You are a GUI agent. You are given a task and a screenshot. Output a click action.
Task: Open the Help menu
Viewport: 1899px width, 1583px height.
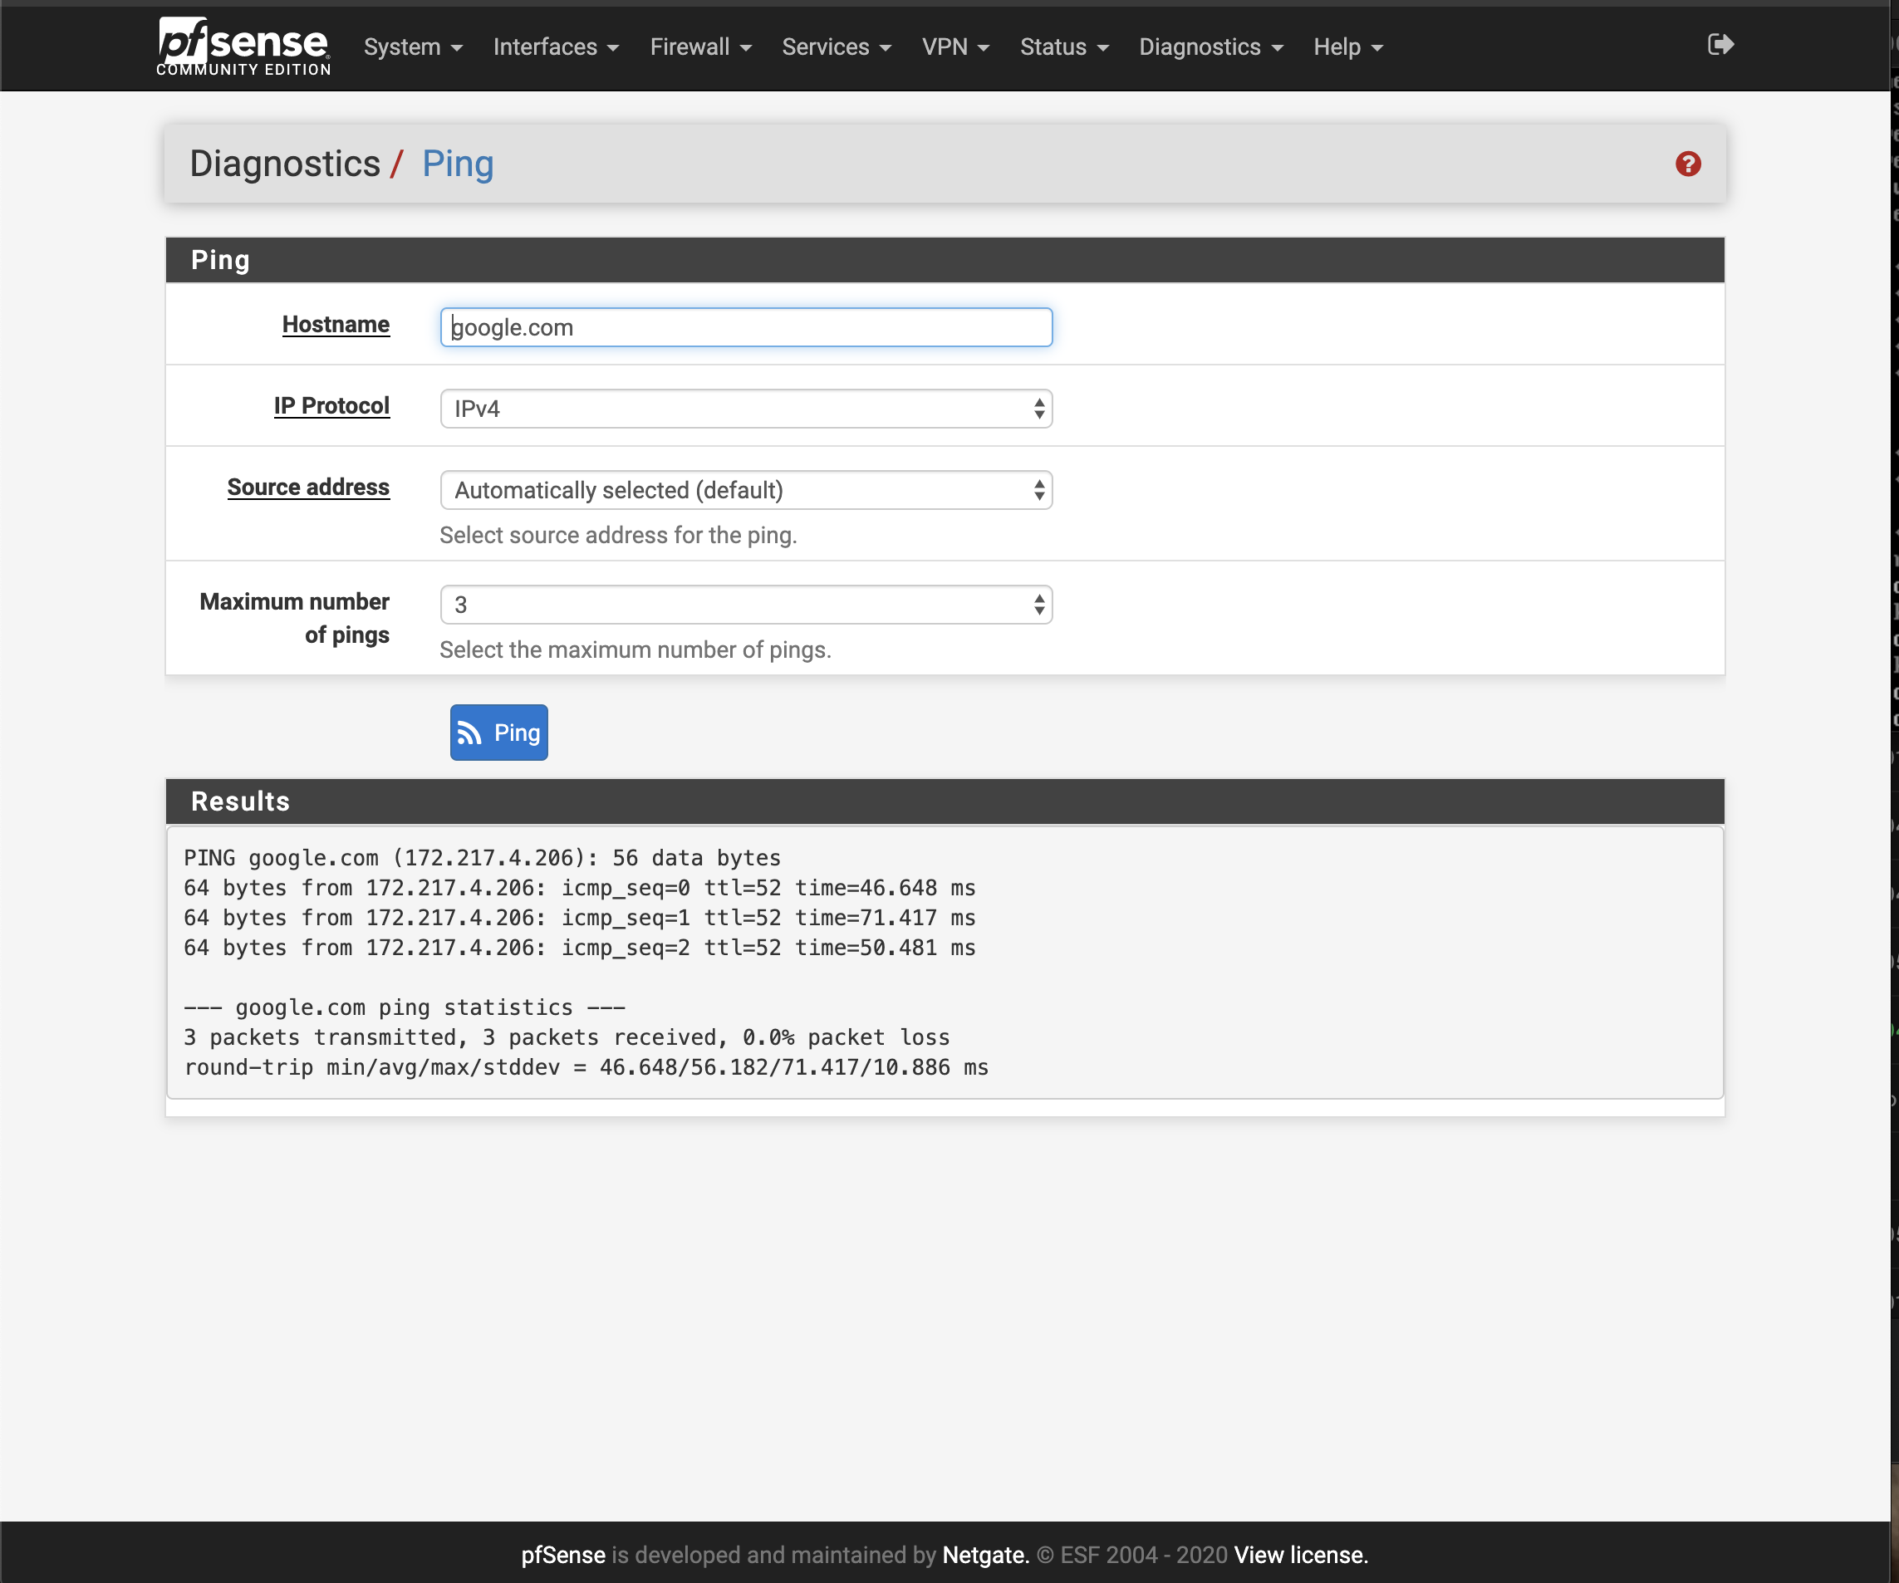tap(1348, 47)
